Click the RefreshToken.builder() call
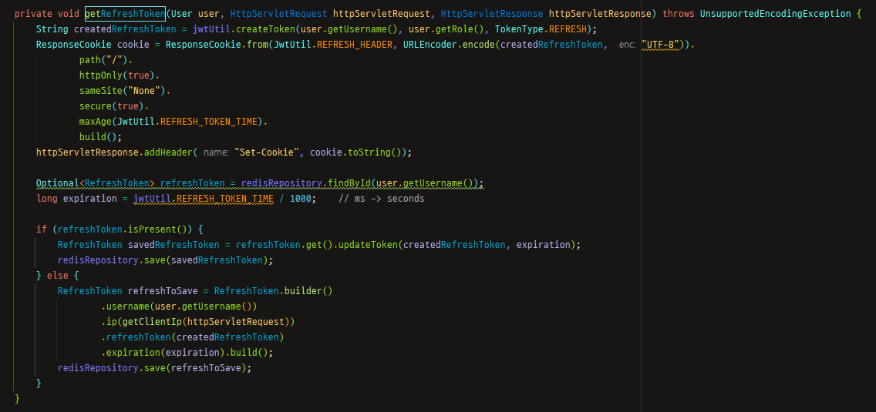876x412 pixels. (x=273, y=291)
